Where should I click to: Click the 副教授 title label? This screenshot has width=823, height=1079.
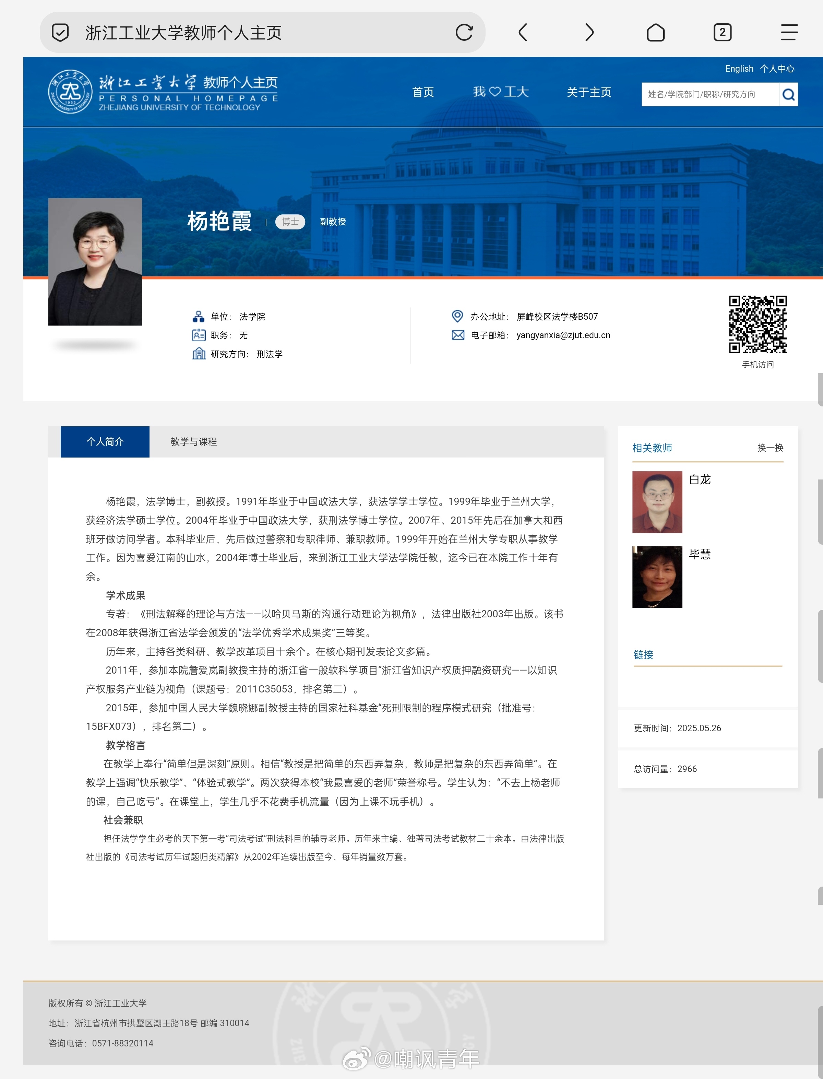pyautogui.click(x=333, y=222)
